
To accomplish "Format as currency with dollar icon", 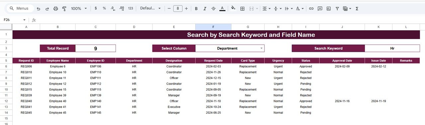I will pyautogui.click(x=96, y=8).
